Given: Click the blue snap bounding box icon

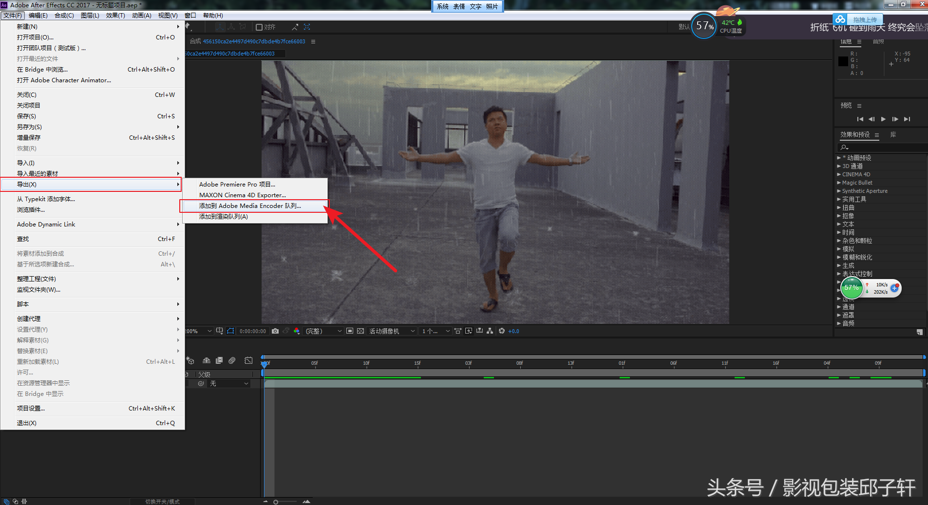Looking at the screenshot, I should tap(307, 27).
